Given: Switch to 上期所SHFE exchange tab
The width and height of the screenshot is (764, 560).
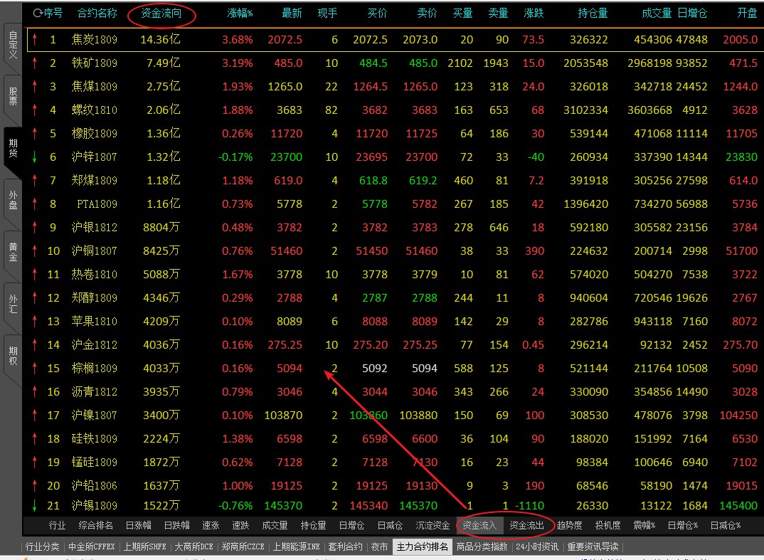Looking at the screenshot, I should click(x=144, y=546).
